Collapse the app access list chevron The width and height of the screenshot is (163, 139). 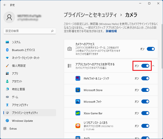(153, 66)
